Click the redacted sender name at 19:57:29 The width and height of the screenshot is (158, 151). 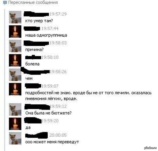click(36, 14)
